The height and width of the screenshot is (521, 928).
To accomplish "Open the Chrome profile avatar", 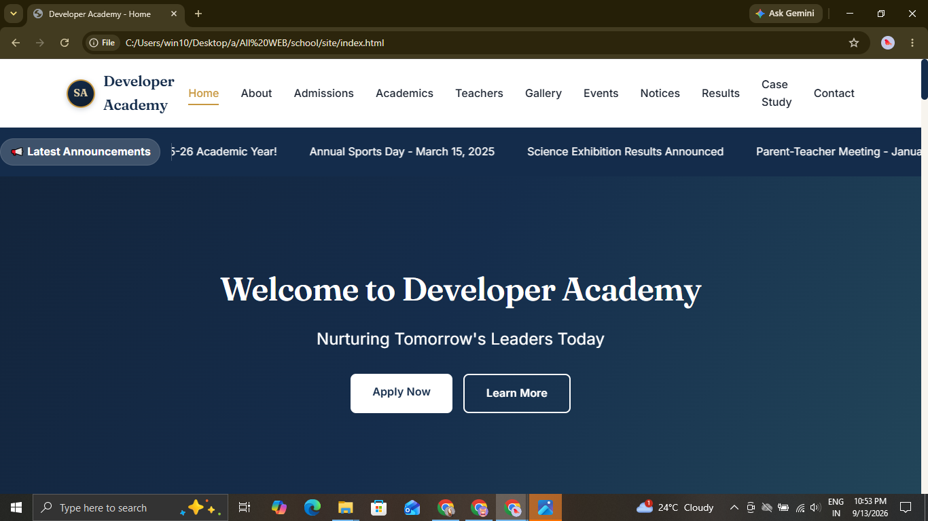I will (888, 43).
